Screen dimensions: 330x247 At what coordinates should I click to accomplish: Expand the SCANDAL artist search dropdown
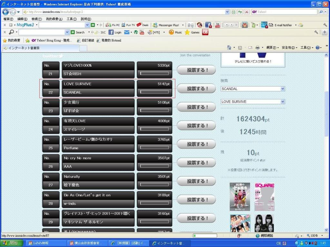click(283, 89)
